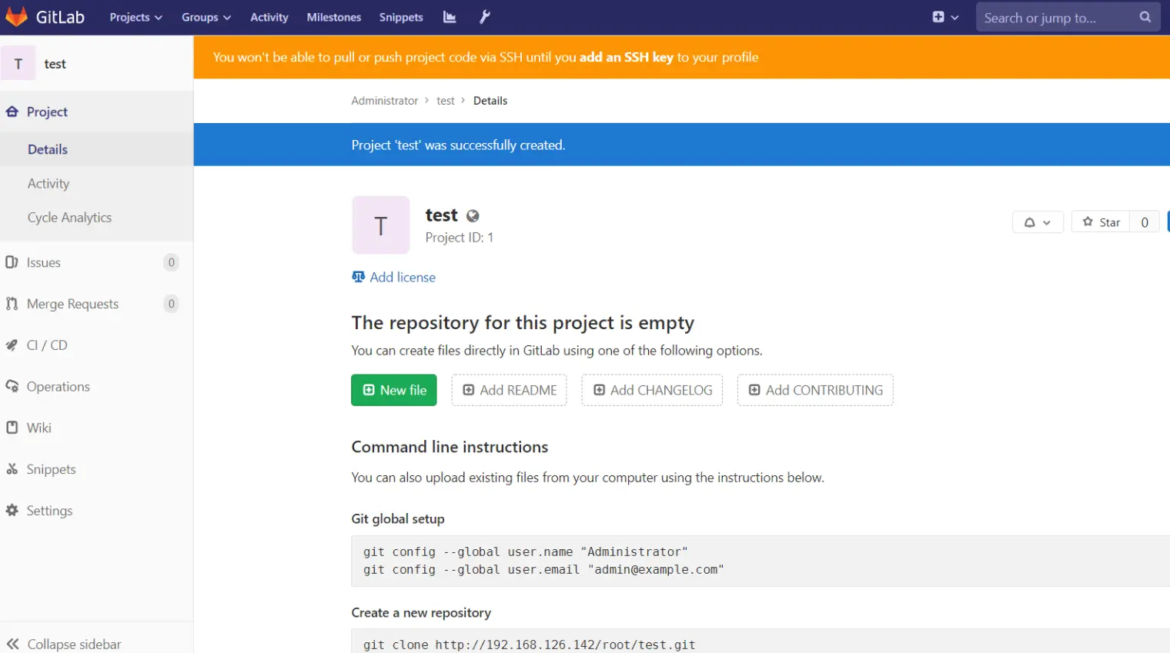Open Issues in the sidebar
1170x653 pixels.
[44, 262]
